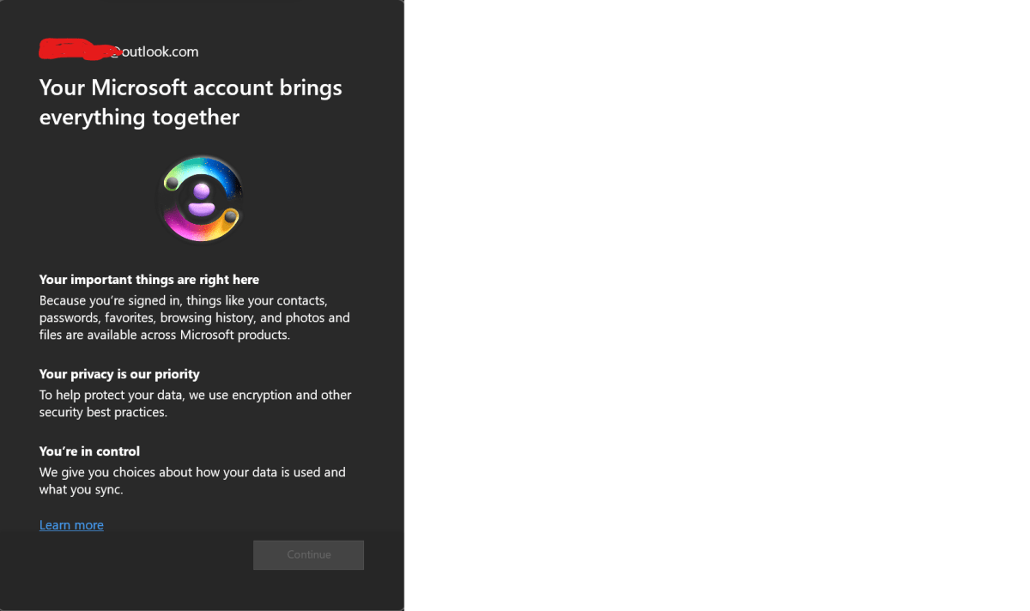
Task: Click the blank white area beside the dialog
Action: (x=717, y=305)
